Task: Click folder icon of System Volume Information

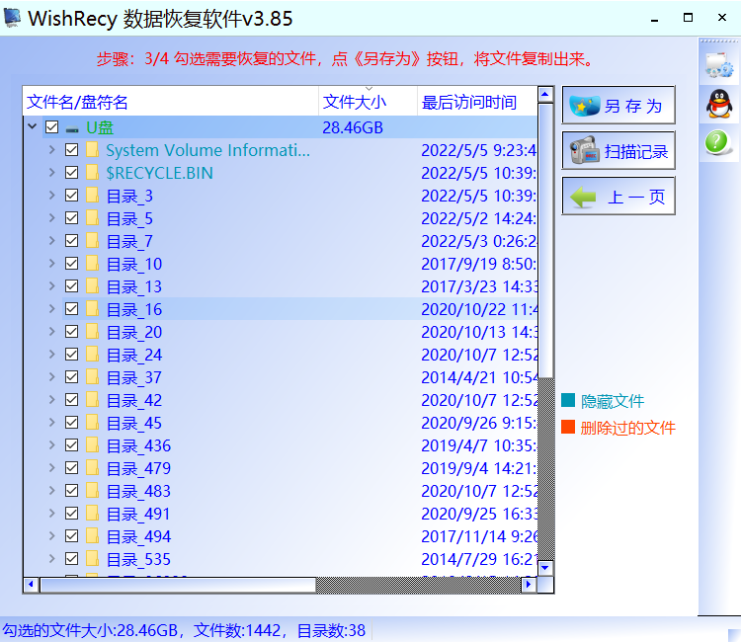Action: 92,150
